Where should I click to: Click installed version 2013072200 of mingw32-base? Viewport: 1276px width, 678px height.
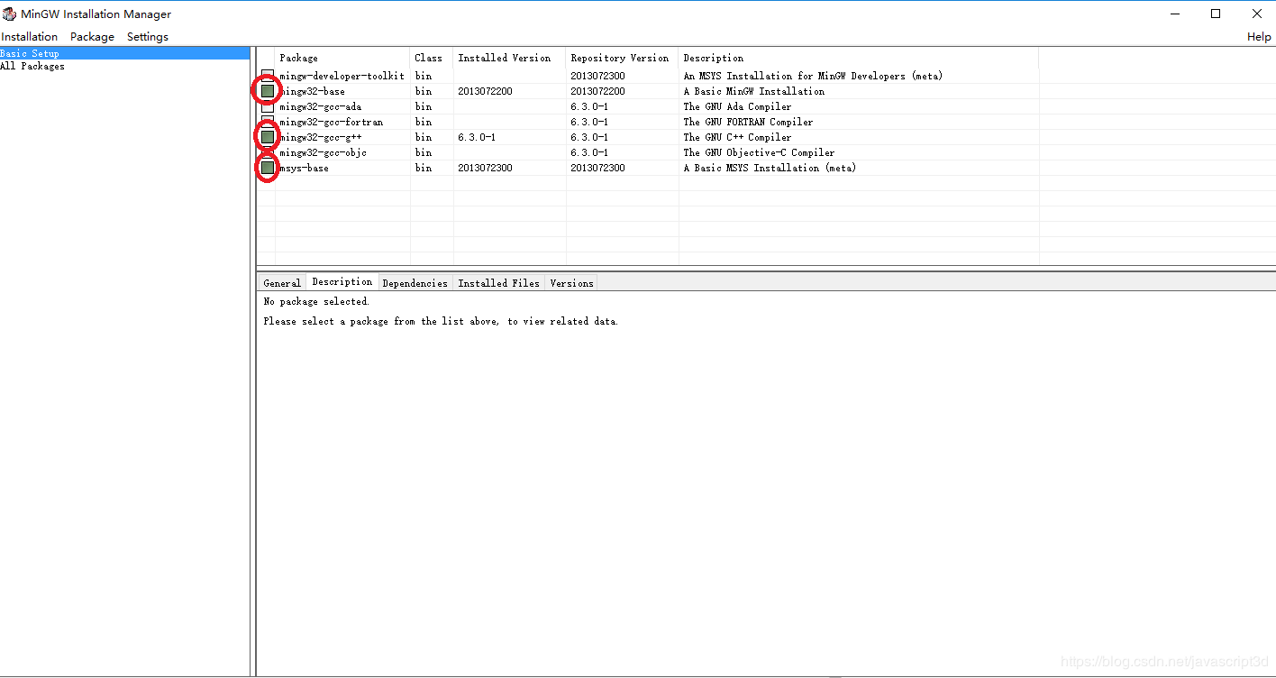click(x=485, y=91)
